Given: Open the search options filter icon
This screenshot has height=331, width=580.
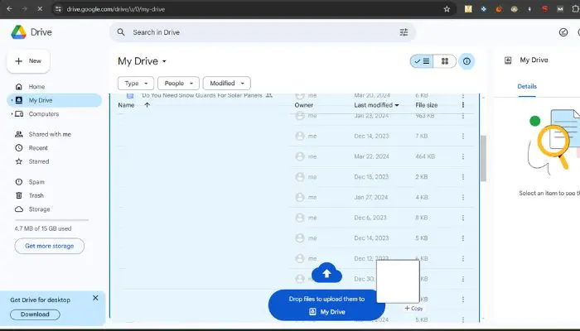Looking at the screenshot, I should (404, 32).
